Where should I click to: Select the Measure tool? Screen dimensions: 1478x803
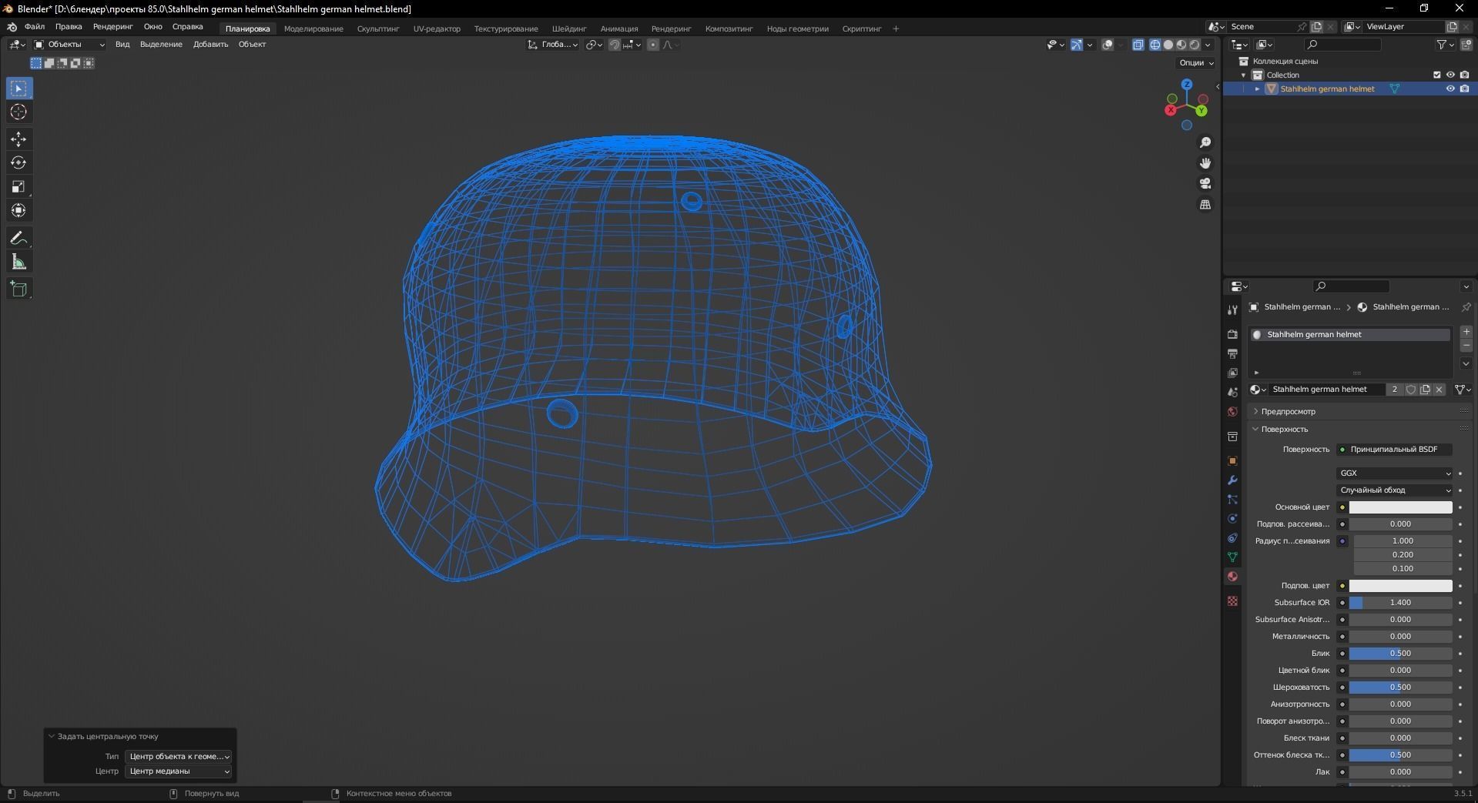click(x=18, y=263)
